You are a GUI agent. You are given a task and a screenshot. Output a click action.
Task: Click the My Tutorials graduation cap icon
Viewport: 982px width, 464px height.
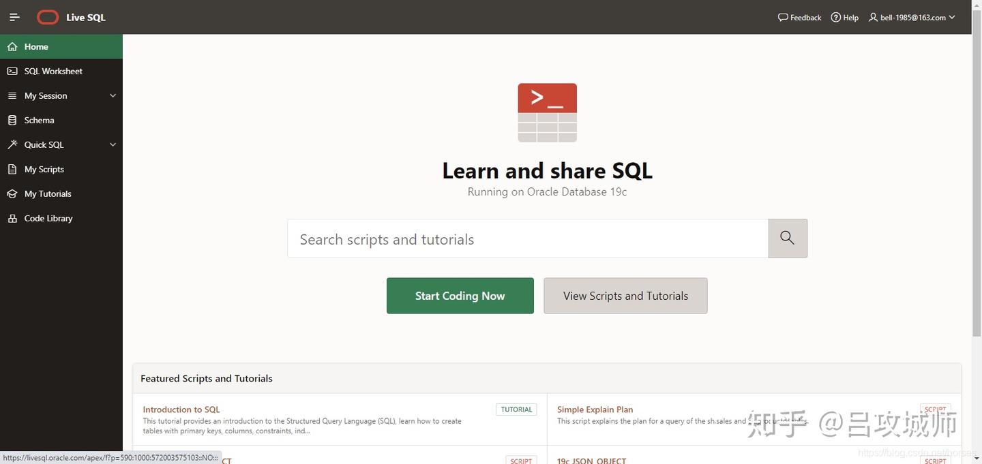[12, 194]
